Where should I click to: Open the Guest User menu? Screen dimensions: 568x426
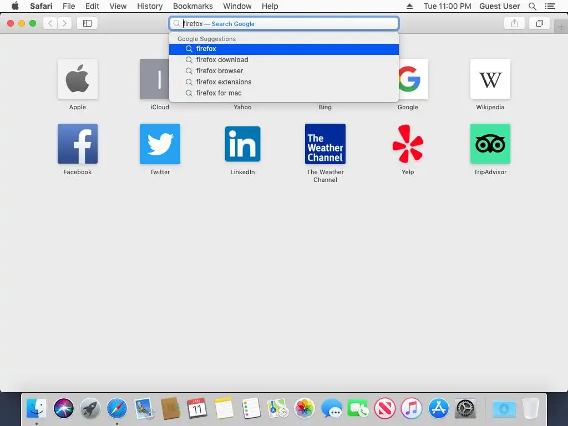click(500, 6)
